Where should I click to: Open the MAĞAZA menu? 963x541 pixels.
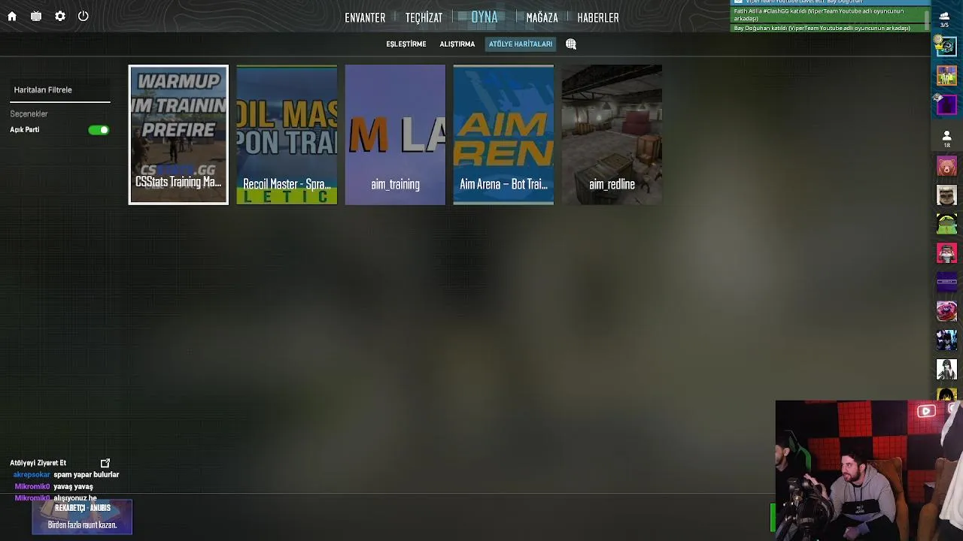click(542, 17)
